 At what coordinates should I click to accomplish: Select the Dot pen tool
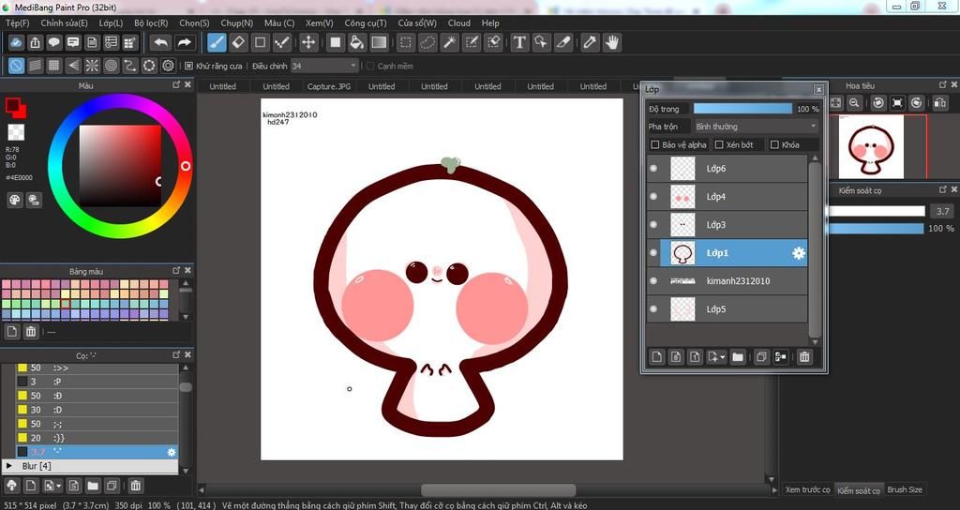point(281,42)
